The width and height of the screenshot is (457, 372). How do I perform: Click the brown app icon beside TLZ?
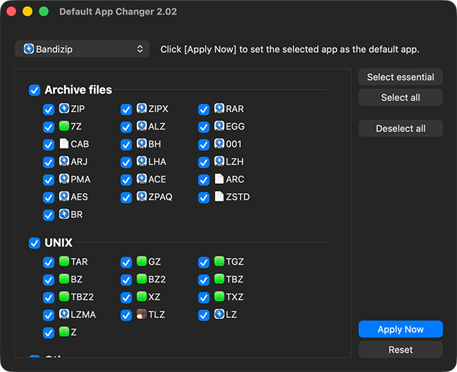142,315
